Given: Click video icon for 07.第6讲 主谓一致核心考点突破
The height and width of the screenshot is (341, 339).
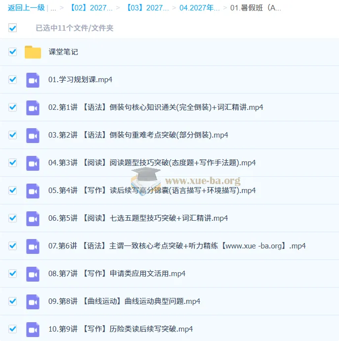Looking at the screenshot, I should tap(33, 246).
